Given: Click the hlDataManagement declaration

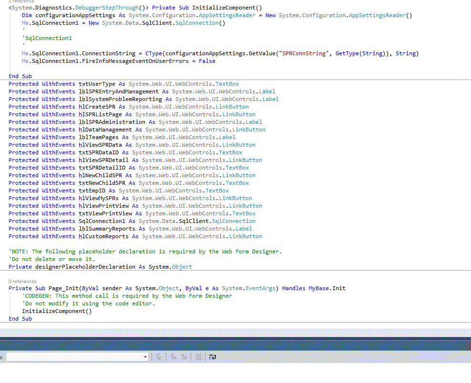Looking at the screenshot, I should point(105,130).
